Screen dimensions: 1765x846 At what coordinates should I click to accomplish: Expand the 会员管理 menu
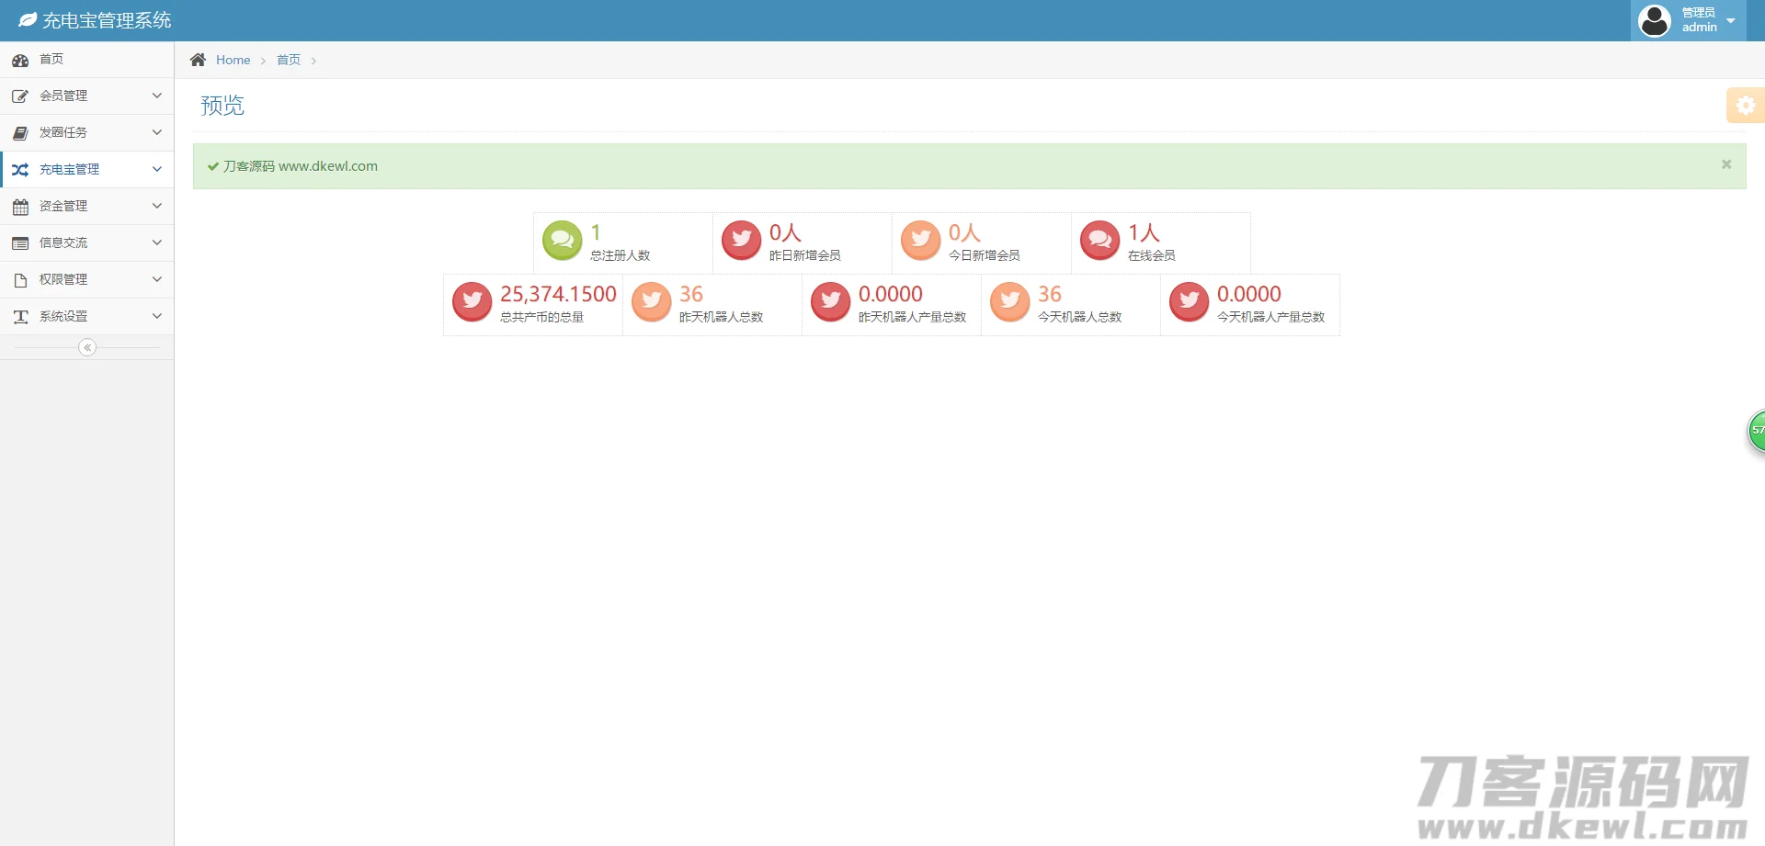click(x=86, y=96)
